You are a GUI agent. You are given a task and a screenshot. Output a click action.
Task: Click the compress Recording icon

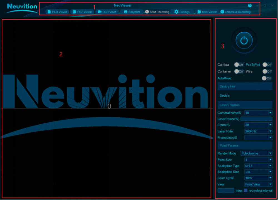[x=222, y=12]
